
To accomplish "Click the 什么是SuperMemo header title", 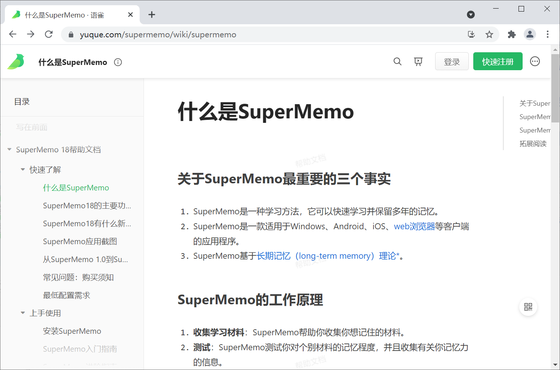I will pos(73,62).
